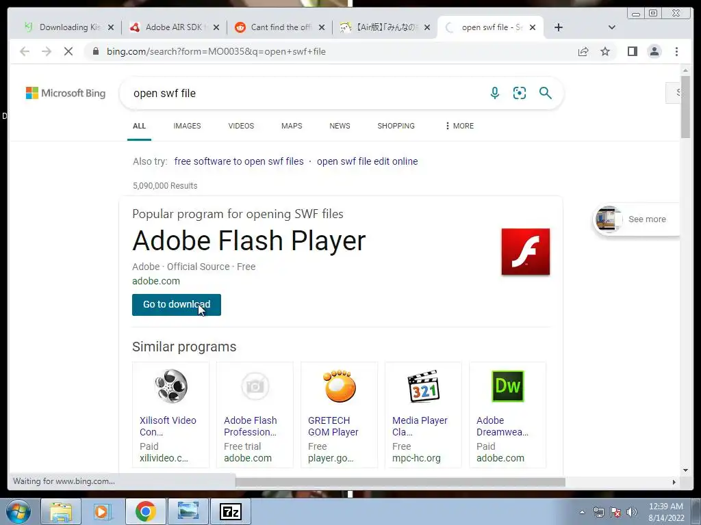Switch to the Cant find the off browser tab
Viewport: 701px width, 525px height.
click(280, 27)
